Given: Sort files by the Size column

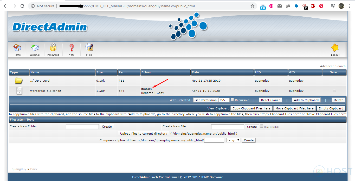Looking at the screenshot, I should (x=107, y=72).
